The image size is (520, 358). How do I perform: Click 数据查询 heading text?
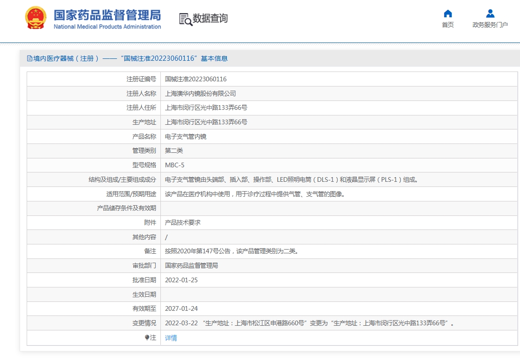pos(210,18)
